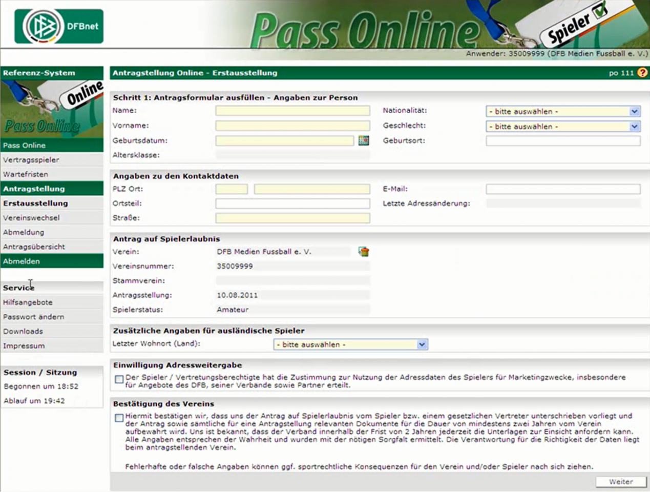The height and width of the screenshot is (492, 650).
Task: Open the Downloads link
Action: pos(52,331)
